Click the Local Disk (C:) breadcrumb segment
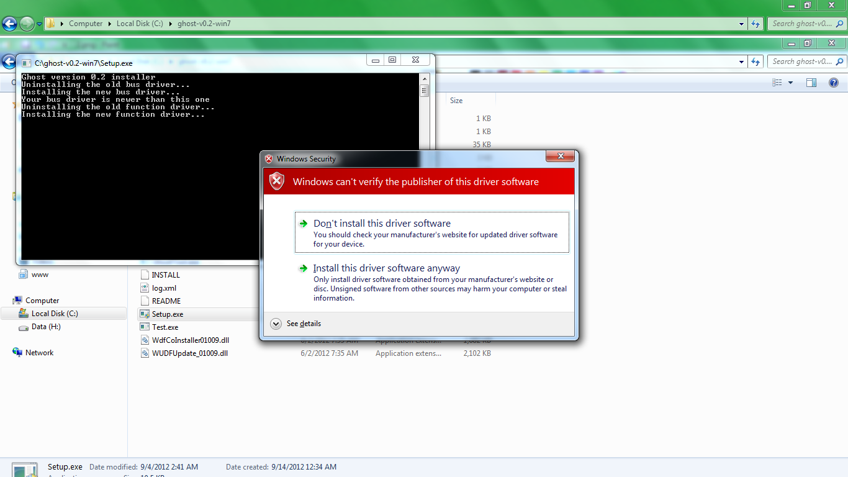This screenshot has width=848, height=477. click(x=140, y=24)
